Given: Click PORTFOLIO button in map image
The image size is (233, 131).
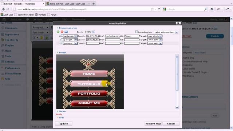Looking at the screenshot, I should [89, 94].
